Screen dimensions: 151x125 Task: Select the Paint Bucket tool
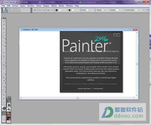coord(4,29)
